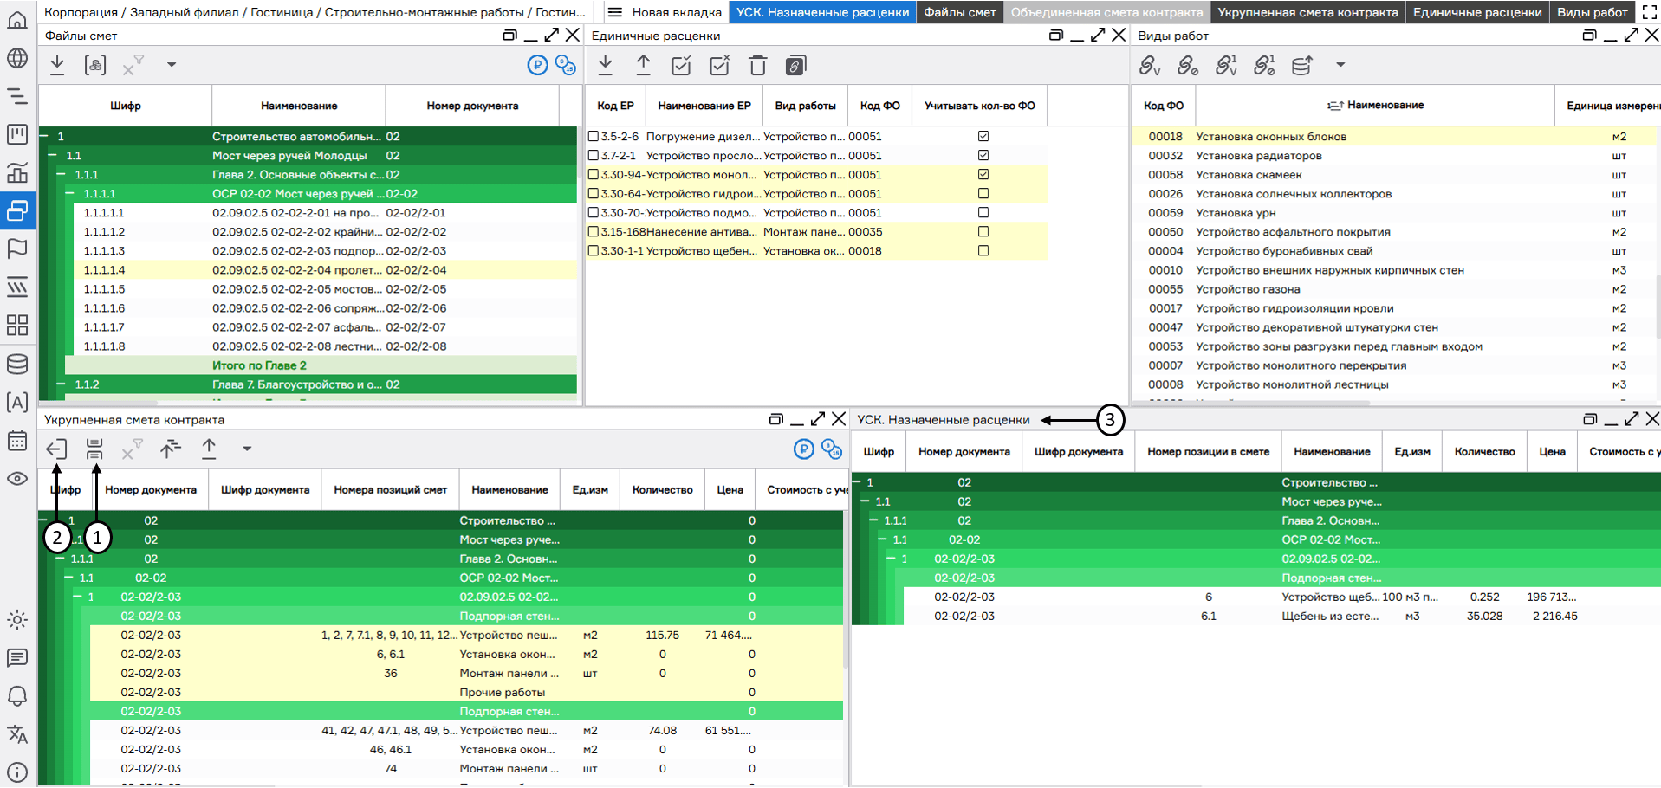
Task: Click the database upload icon in Виды работ
Action: [x=1301, y=66]
